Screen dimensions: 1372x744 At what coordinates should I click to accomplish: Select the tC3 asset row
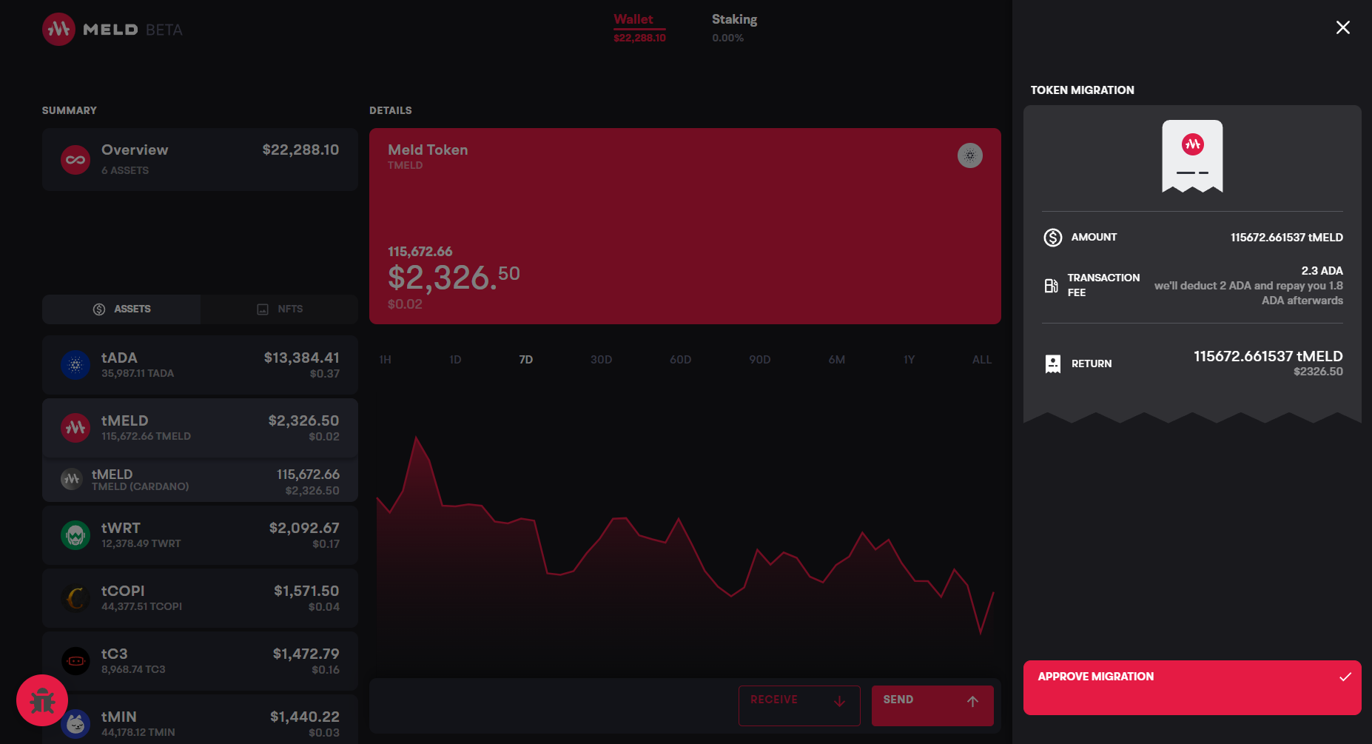tap(200, 661)
